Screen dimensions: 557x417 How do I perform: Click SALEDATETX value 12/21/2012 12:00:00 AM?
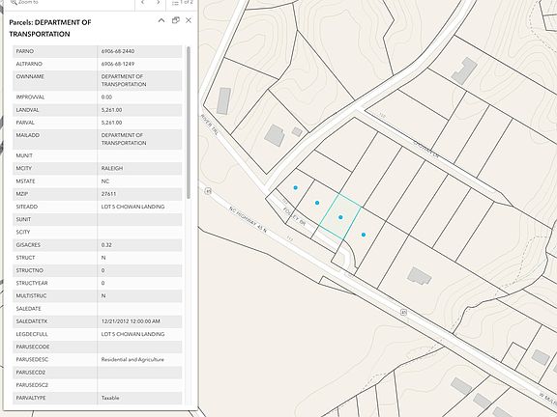click(x=131, y=321)
